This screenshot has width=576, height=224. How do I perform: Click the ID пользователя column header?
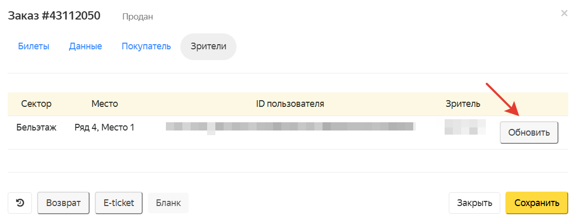tap(290, 104)
